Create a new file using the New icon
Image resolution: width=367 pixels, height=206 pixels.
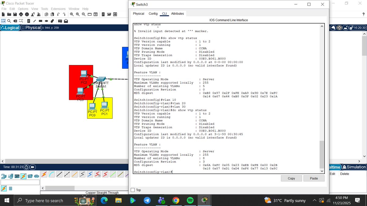pyautogui.click(x=4, y=14)
